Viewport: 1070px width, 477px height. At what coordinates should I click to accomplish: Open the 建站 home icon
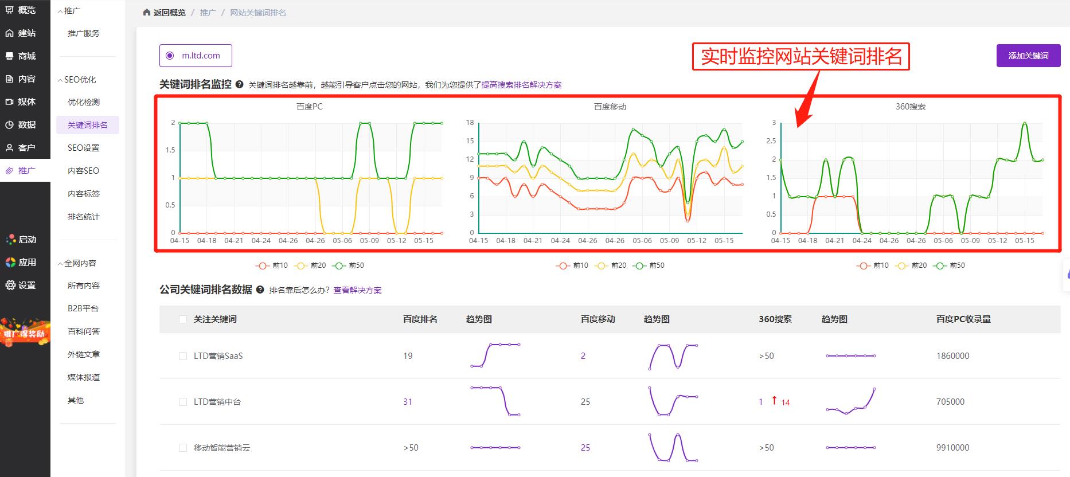10,33
